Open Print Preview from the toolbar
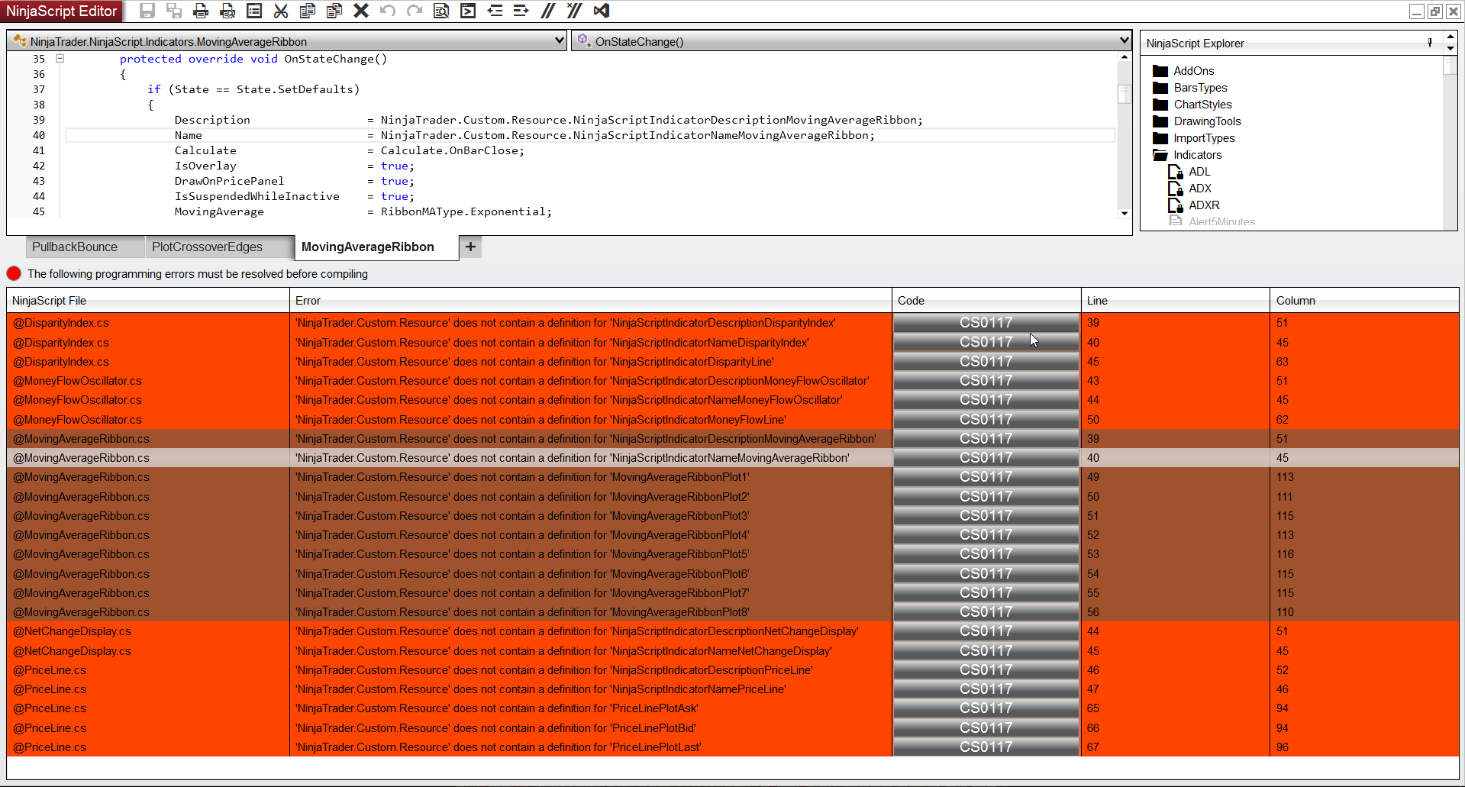 tap(227, 11)
